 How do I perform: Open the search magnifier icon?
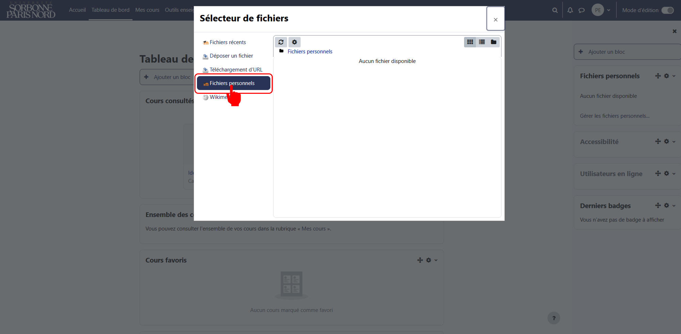pyautogui.click(x=555, y=10)
